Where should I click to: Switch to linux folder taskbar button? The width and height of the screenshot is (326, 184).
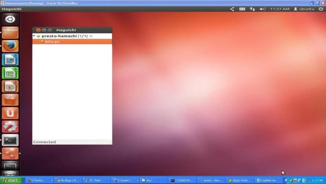point(153,180)
